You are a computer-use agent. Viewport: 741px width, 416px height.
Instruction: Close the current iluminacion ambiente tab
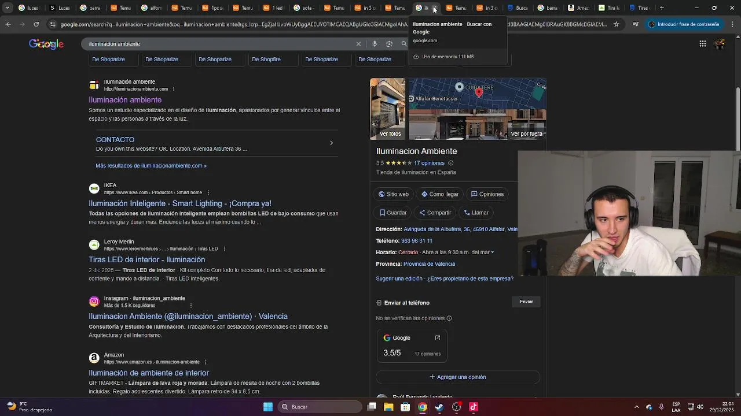(435, 8)
